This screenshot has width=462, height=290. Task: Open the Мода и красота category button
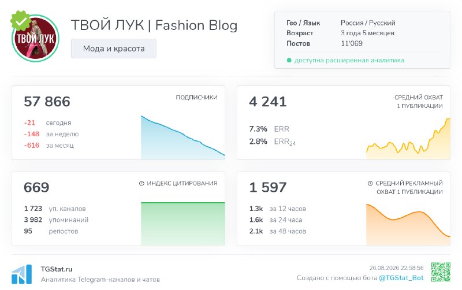[x=114, y=49]
